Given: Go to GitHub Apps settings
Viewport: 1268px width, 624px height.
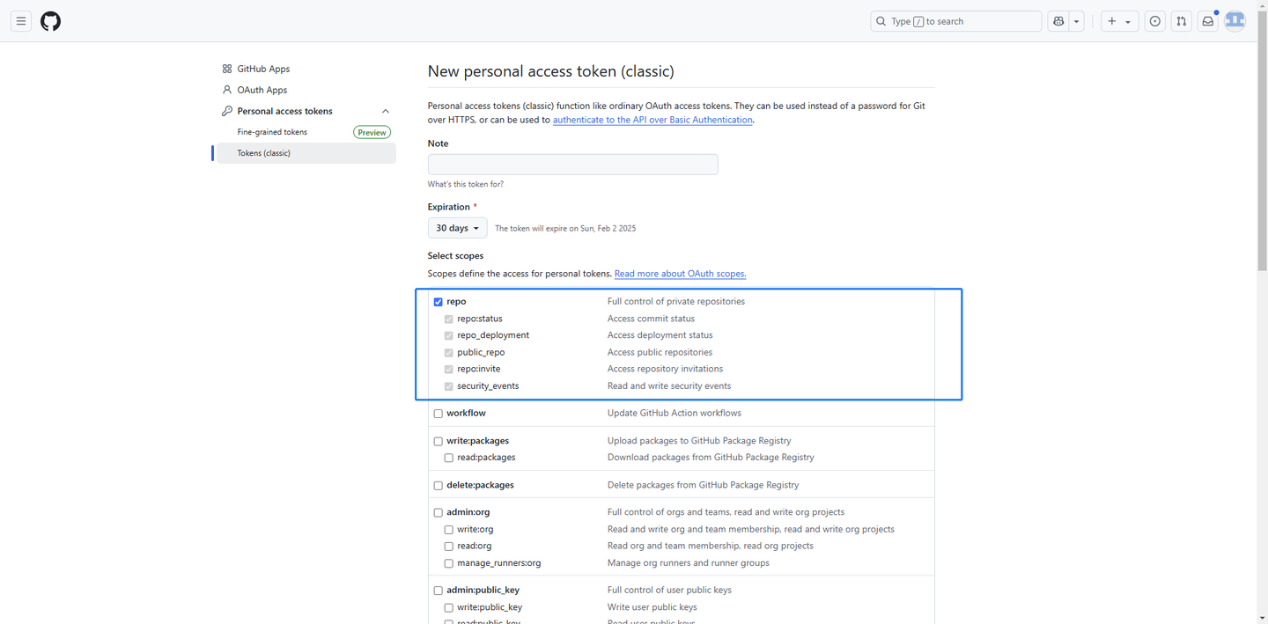Looking at the screenshot, I should [x=263, y=69].
